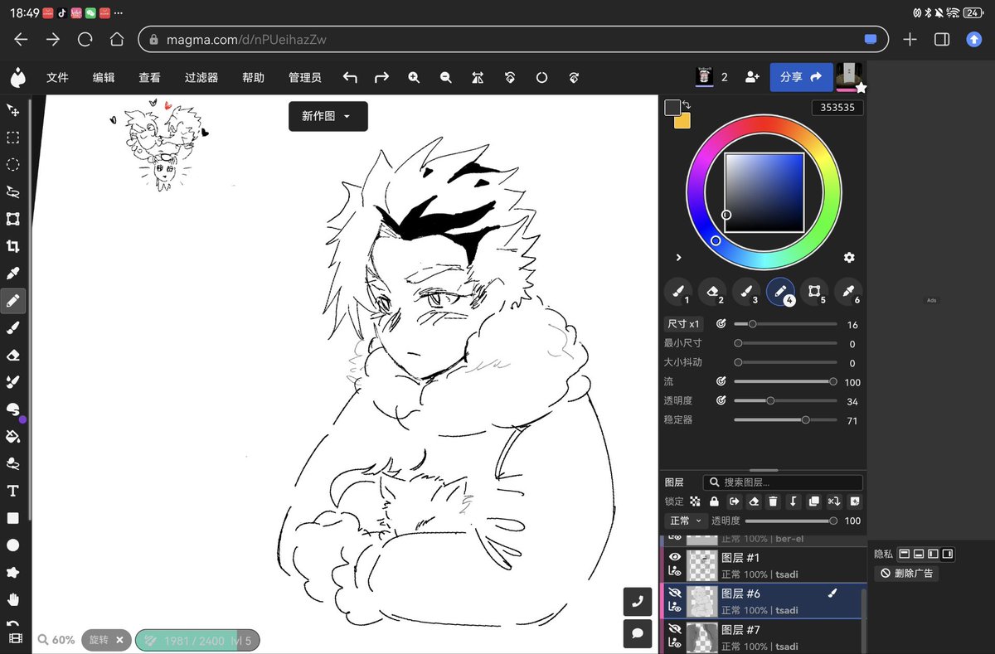Select the move tool in left toolbar

(x=13, y=110)
